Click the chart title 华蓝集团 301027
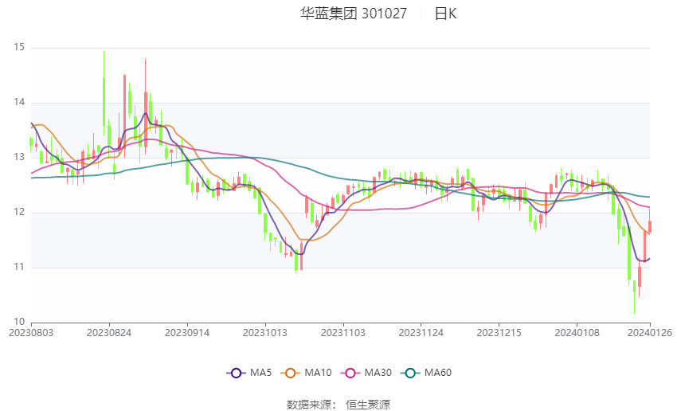The image size is (677, 411). (x=354, y=14)
